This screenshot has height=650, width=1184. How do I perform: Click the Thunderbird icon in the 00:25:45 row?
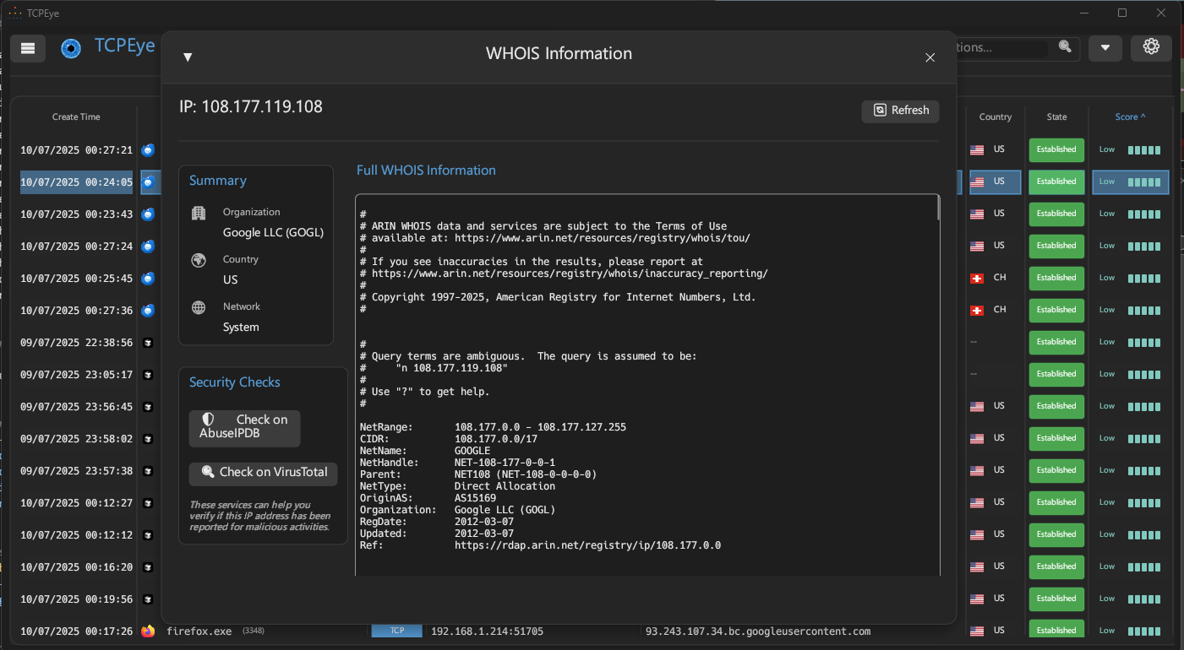coord(148,279)
